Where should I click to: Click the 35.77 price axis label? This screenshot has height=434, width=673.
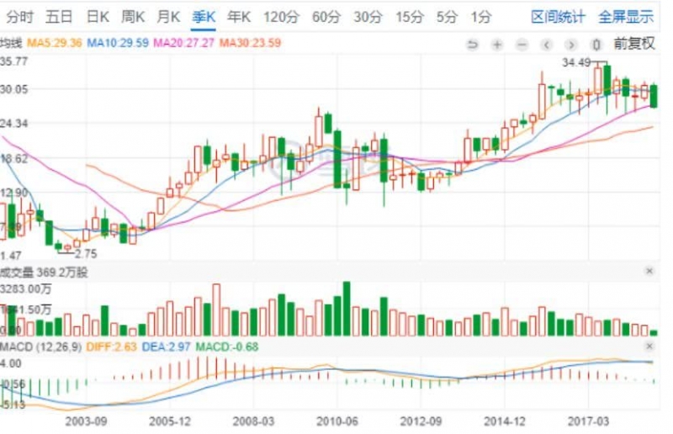tap(13, 61)
